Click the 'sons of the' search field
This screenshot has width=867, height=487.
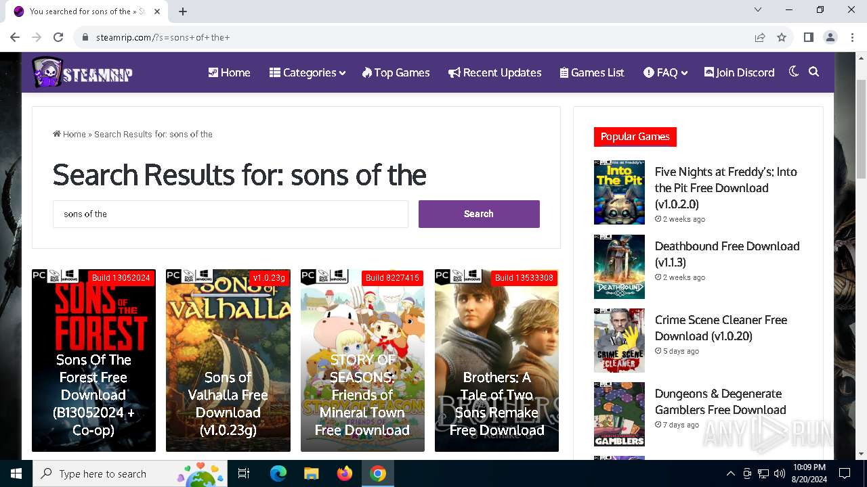click(x=230, y=214)
